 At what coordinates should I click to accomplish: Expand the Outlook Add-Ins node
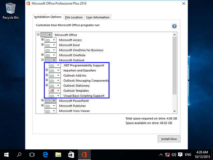pos(47,75)
